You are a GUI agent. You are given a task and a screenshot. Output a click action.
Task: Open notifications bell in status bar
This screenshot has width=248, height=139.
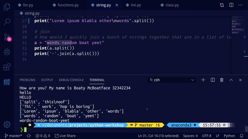click(241, 136)
